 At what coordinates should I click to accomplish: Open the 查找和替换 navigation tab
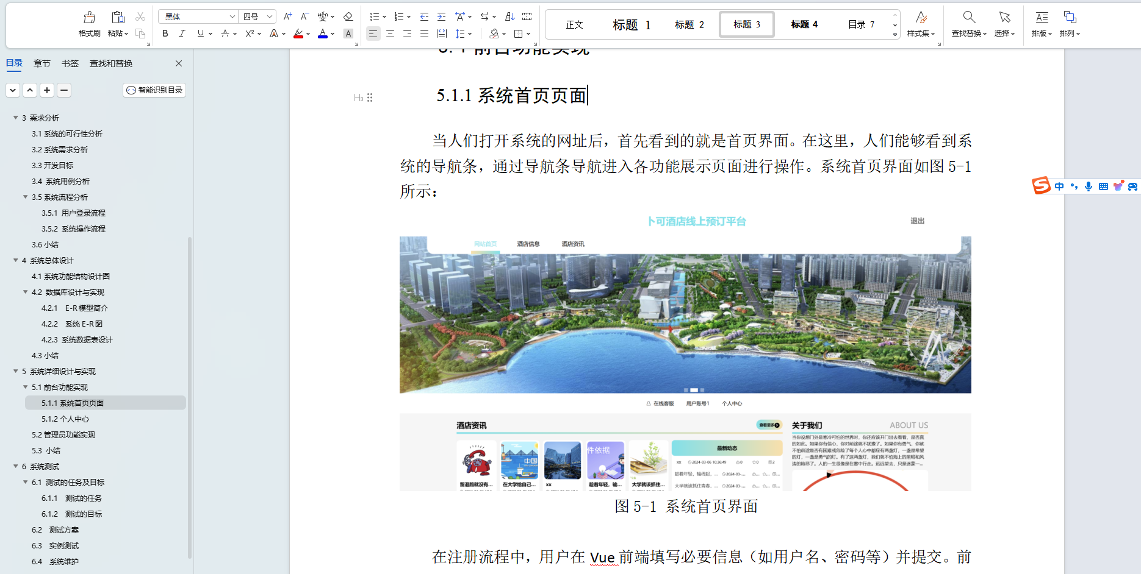111,63
